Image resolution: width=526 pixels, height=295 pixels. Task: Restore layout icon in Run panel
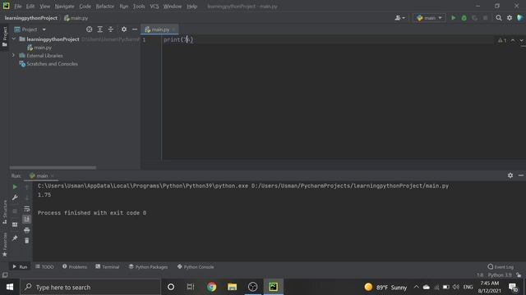15,225
